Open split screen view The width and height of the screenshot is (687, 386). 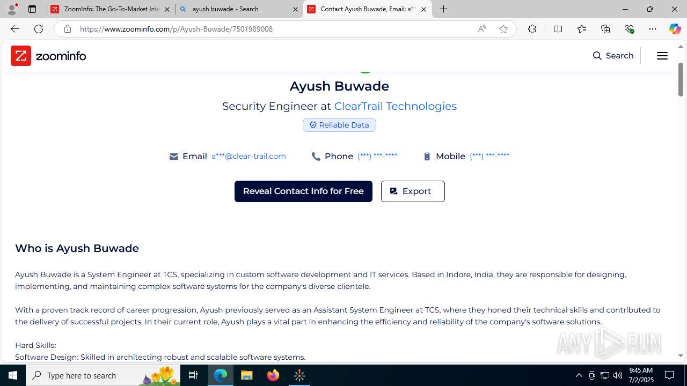558,29
